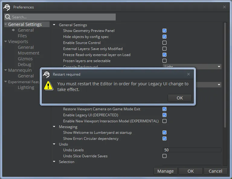Click the yellow warning triangle icon
The image size is (232, 179).
48,86
